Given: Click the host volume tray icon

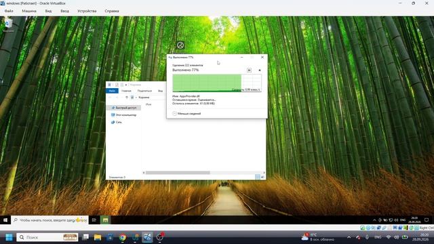Looking at the screenshot, I should point(396,237).
